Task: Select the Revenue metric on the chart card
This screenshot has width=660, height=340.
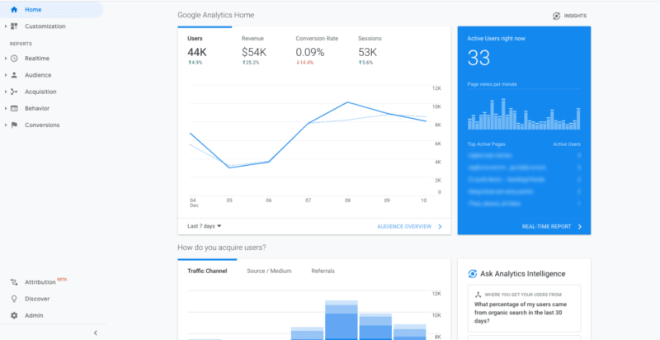Action: click(x=254, y=51)
